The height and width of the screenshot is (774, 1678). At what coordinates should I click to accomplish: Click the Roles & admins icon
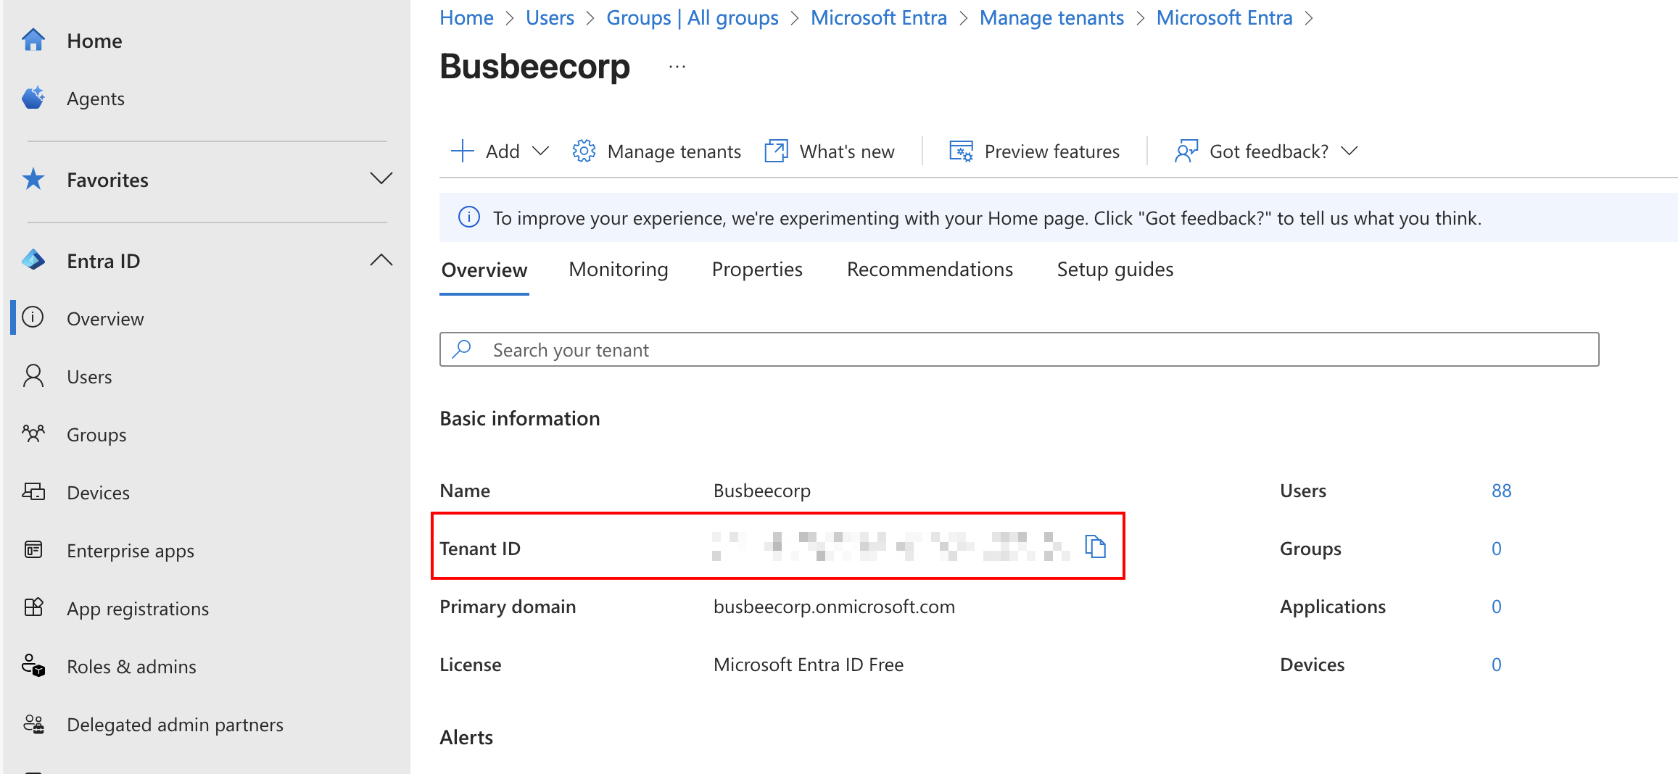pos(33,666)
